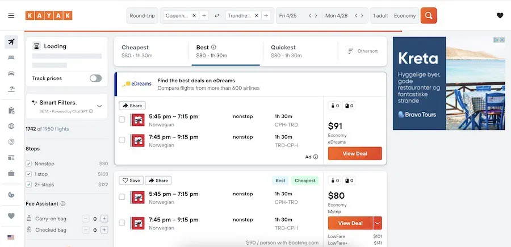The width and height of the screenshot is (511, 247).
Task: Open the sidebar clipboard planning icon
Action: (11, 111)
